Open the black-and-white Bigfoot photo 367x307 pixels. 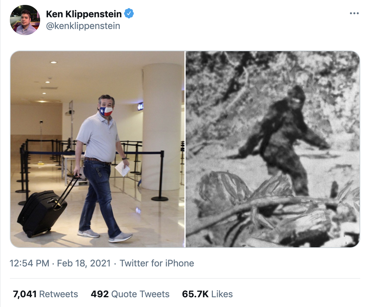[x=273, y=149]
